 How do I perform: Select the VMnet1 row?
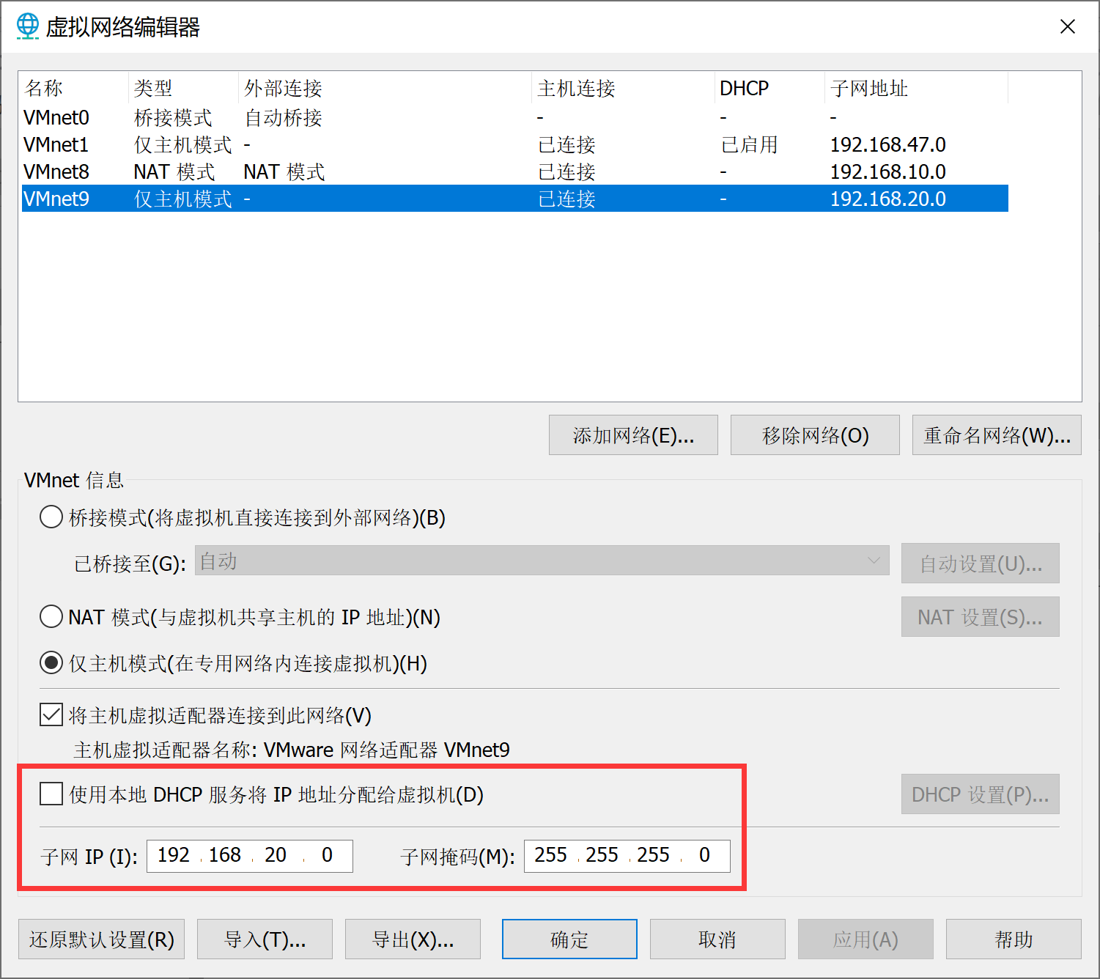pyautogui.click(x=515, y=144)
